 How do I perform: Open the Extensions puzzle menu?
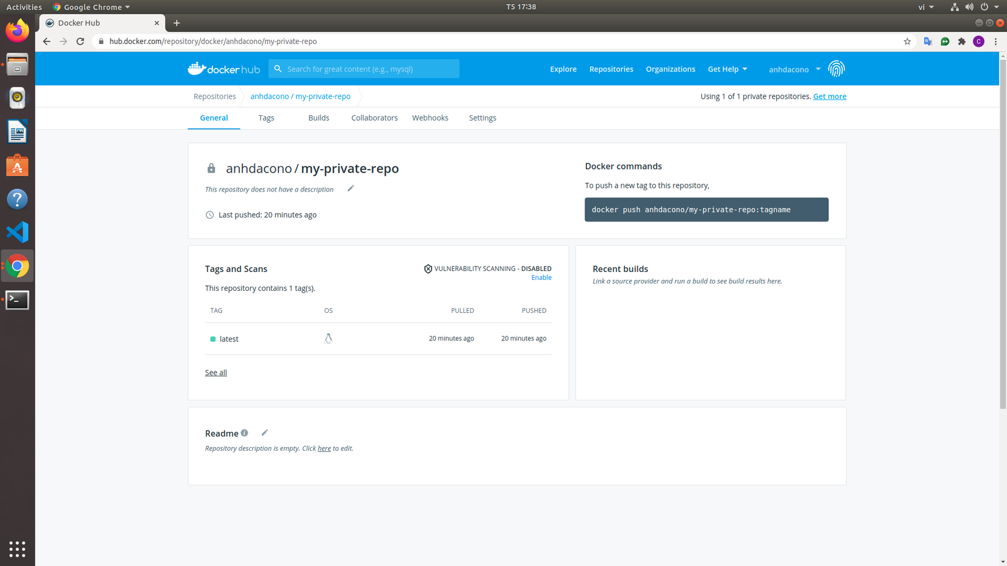click(962, 41)
